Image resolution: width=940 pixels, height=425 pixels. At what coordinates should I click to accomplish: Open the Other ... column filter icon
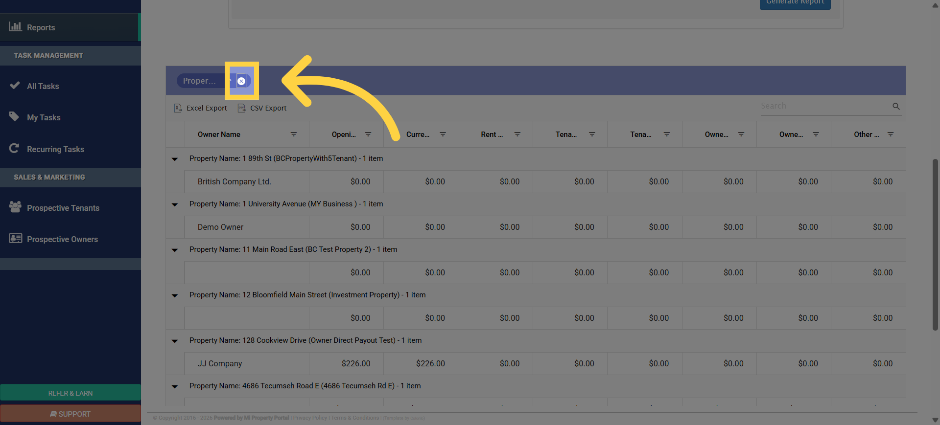[x=891, y=134]
